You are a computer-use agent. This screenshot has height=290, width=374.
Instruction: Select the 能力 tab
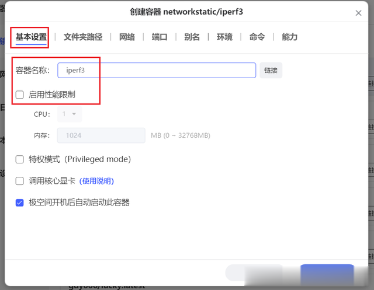(290, 37)
